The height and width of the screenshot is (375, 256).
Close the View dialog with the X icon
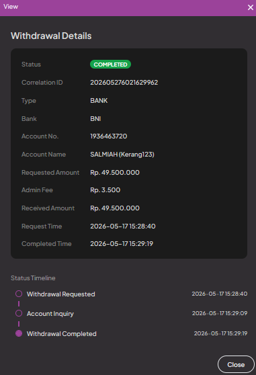250,7
